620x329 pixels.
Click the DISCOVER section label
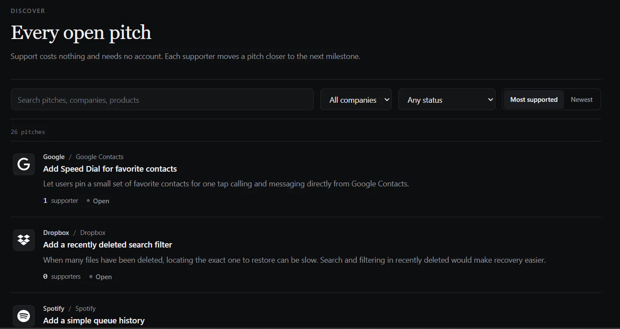pyautogui.click(x=28, y=11)
